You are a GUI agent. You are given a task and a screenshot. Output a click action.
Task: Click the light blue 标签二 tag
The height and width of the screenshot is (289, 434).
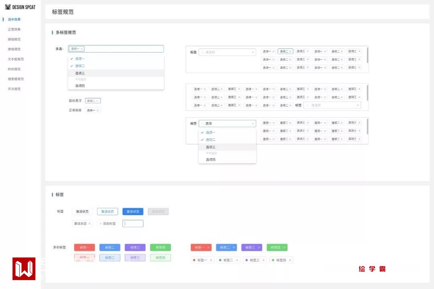tap(110, 258)
